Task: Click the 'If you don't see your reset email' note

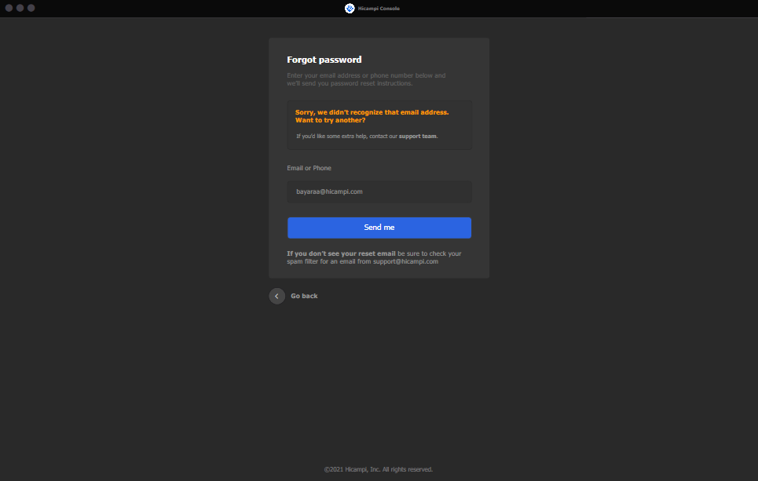Action: [341, 253]
